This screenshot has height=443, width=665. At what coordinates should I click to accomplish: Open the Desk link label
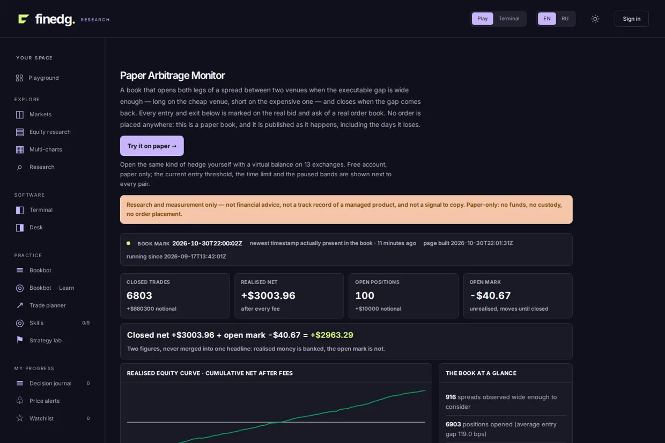[36, 228]
